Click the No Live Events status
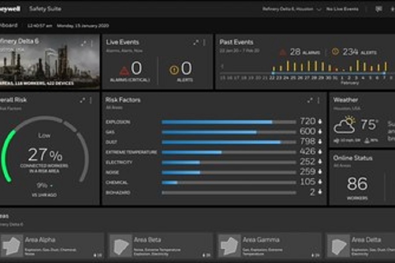 tap(342, 9)
